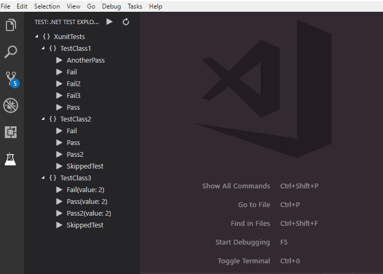The height and width of the screenshot is (274, 383).
Task: Run all tests with play button
Action: pos(110,22)
